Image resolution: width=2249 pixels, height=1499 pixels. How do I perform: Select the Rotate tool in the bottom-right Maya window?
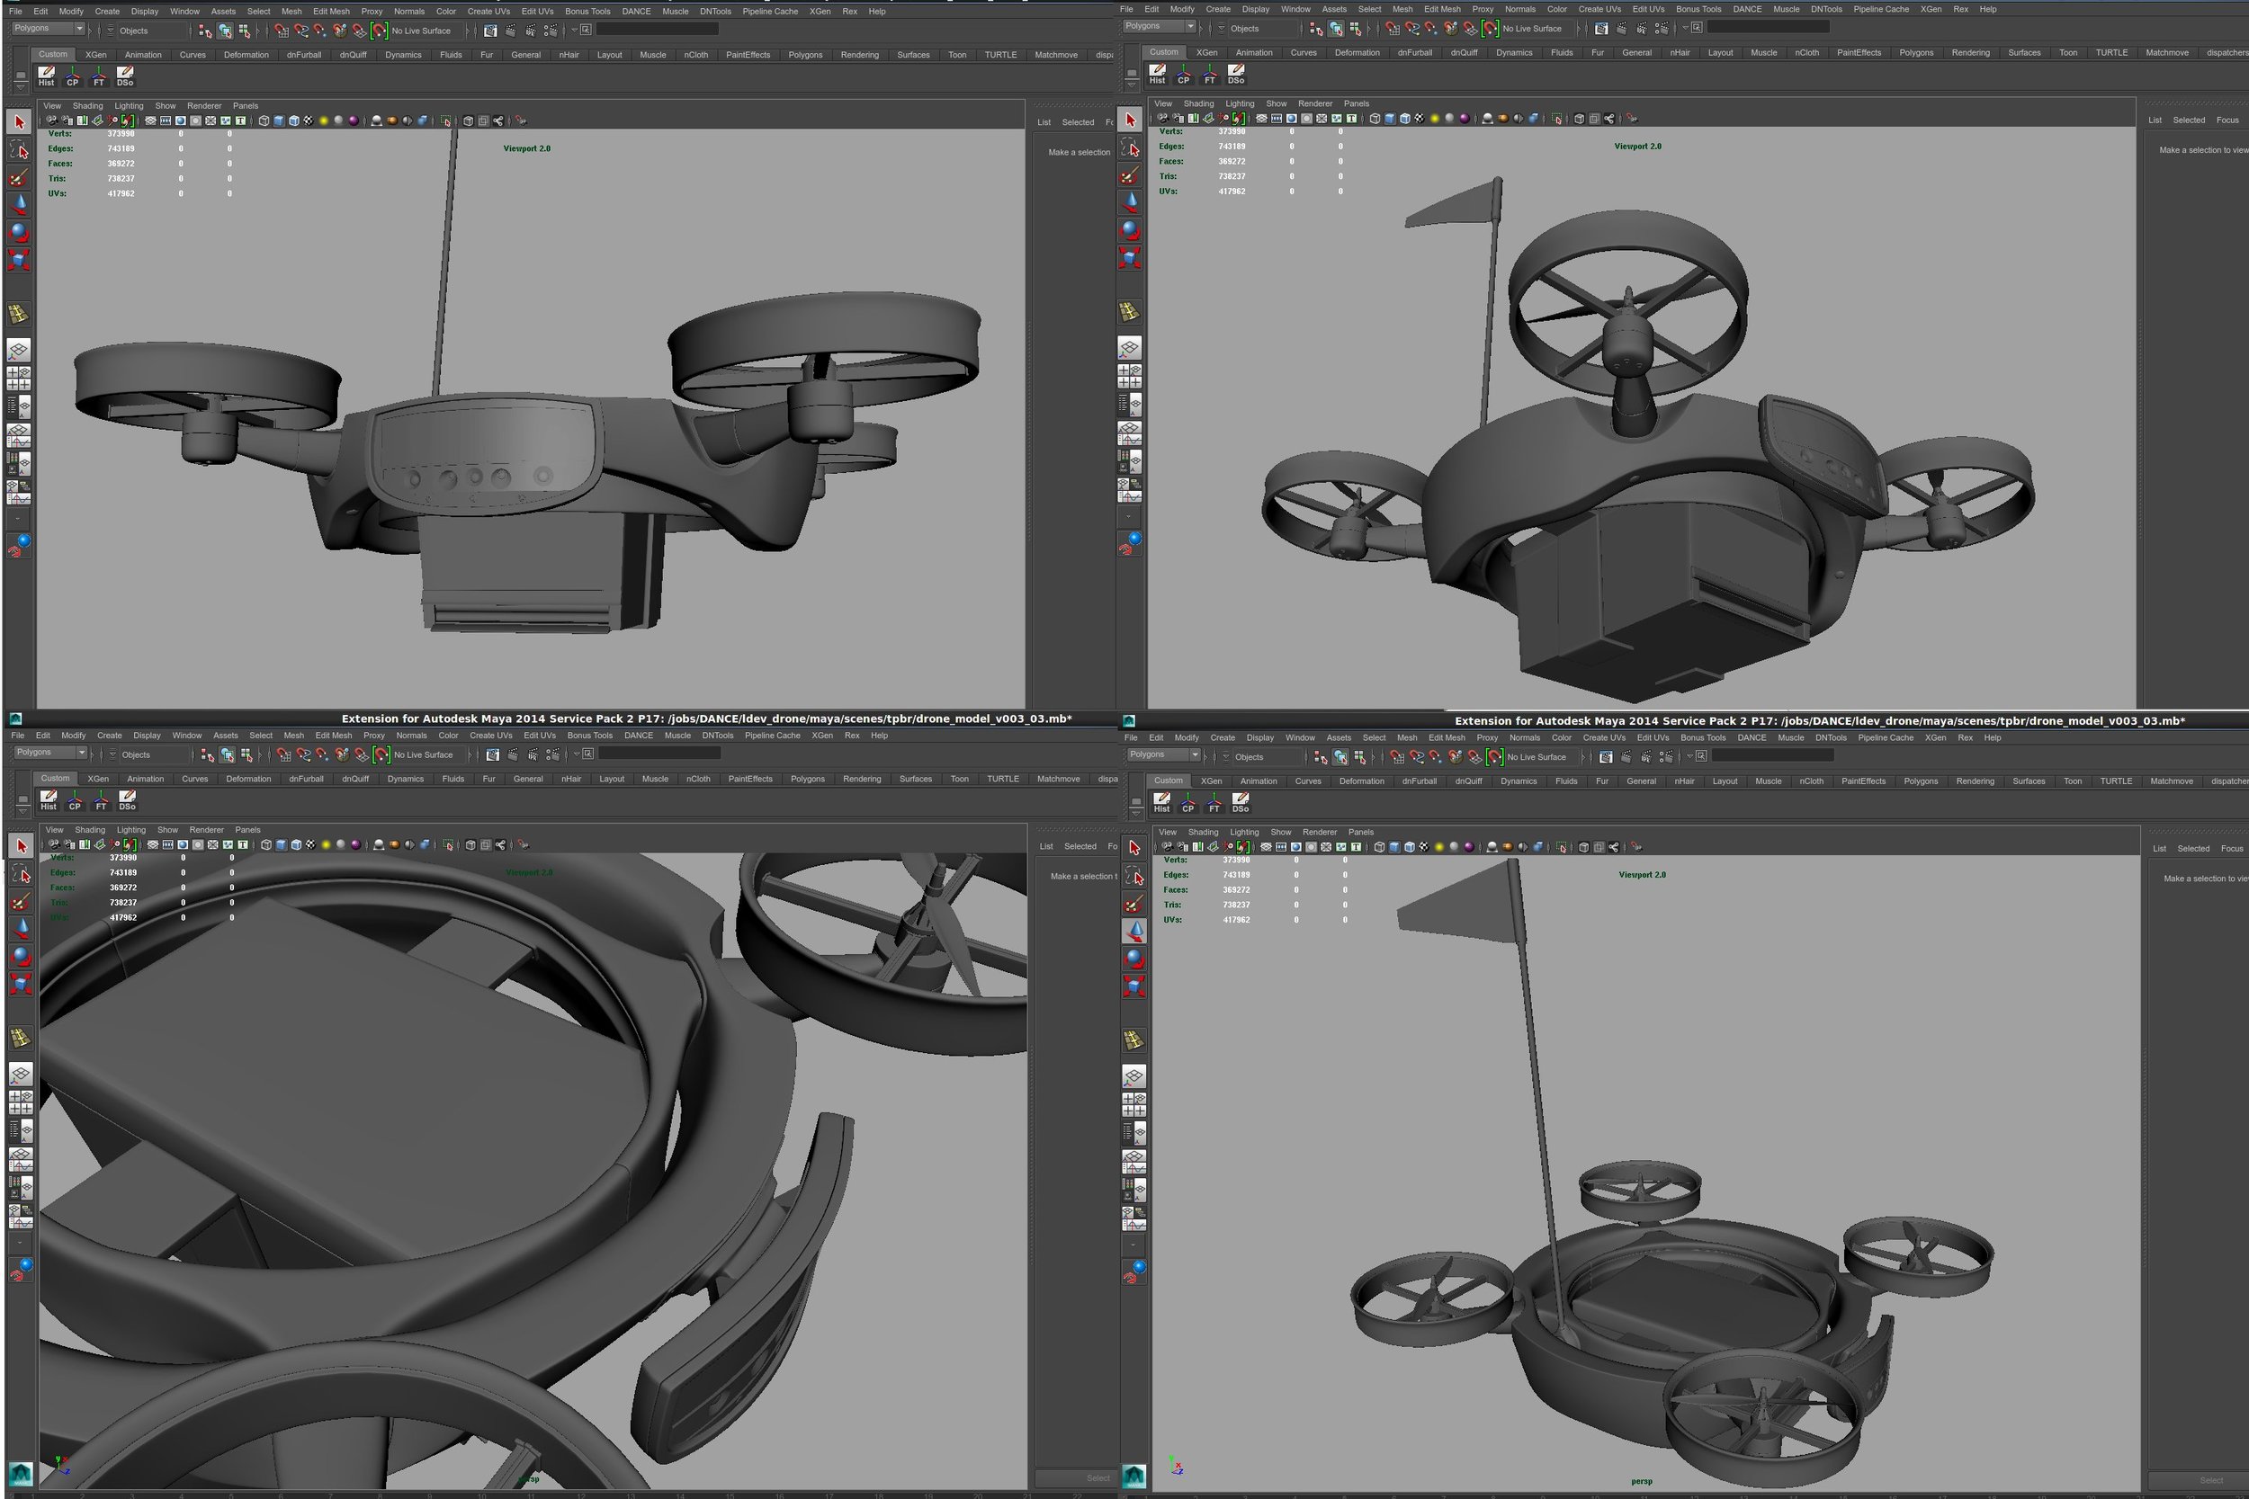(1135, 958)
